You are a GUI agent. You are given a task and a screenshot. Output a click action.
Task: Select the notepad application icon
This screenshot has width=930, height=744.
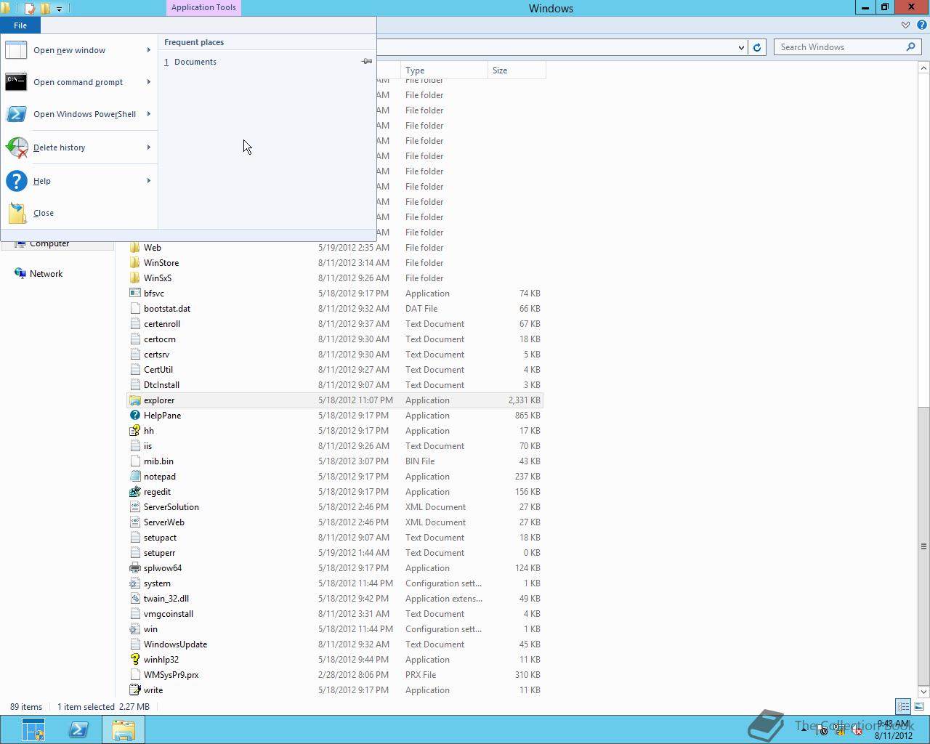(x=134, y=477)
